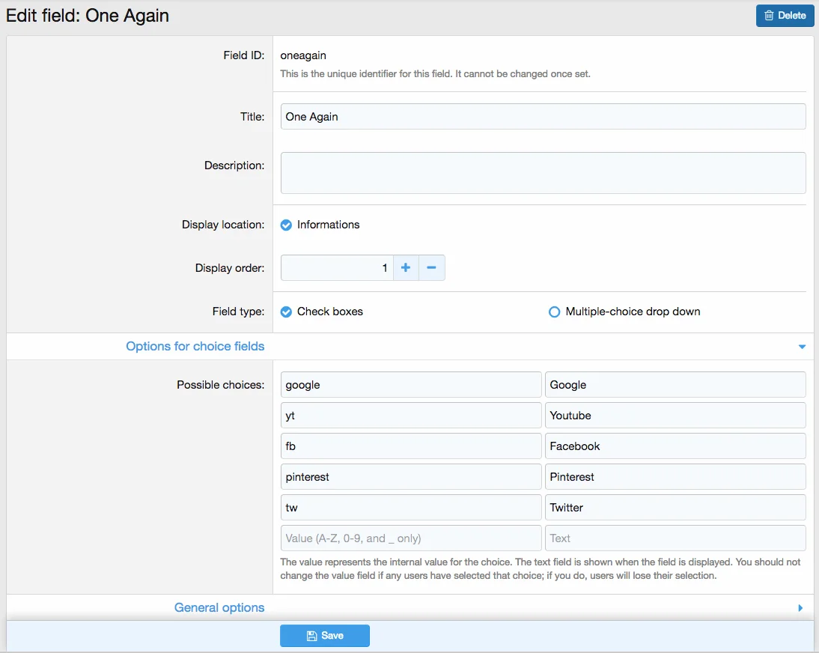This screenshot has width=819, height=653.
Task: Click the Display order number field
Action: (337, 268)
